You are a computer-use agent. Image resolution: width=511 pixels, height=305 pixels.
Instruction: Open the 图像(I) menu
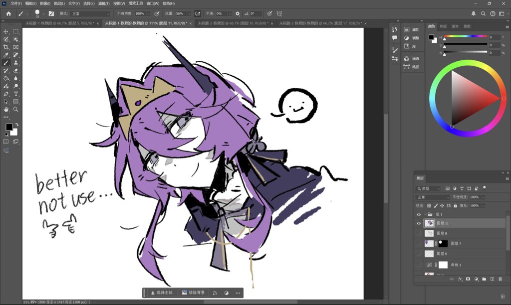45,3
